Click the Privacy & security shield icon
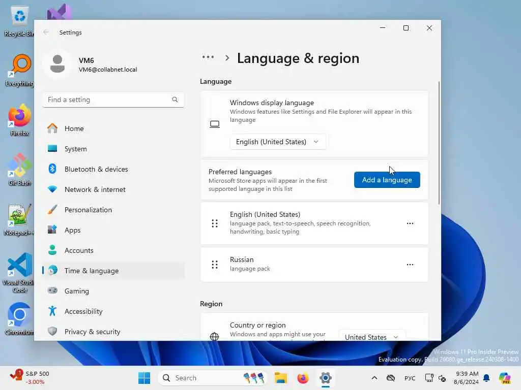 (52, 331)
